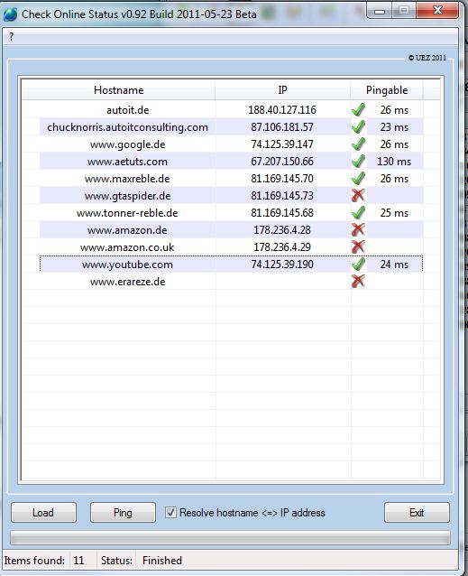Screen dimensions: 468x576
Task: Click the Load button
Action: click(x=43, y=512)
